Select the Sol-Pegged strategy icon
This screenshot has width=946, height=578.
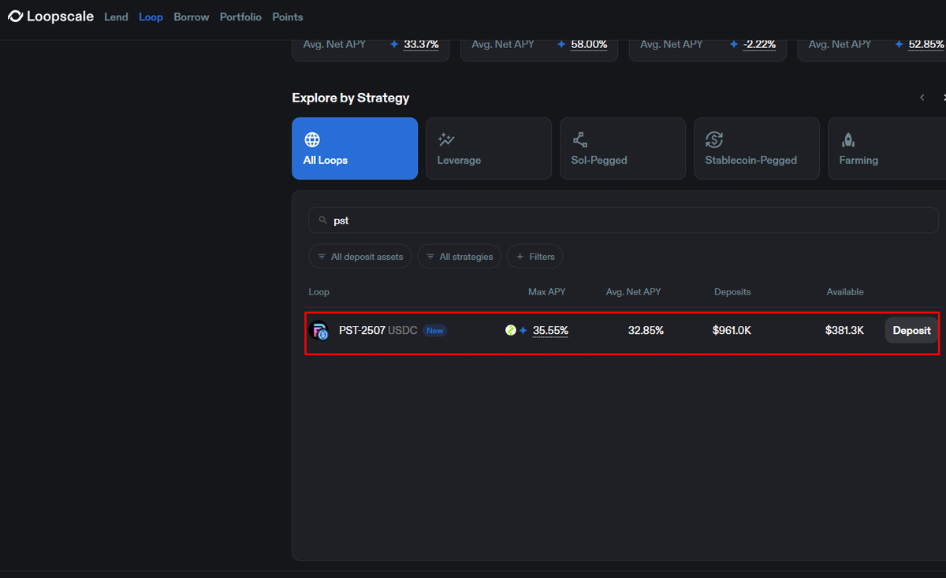(x=580, y=140)
